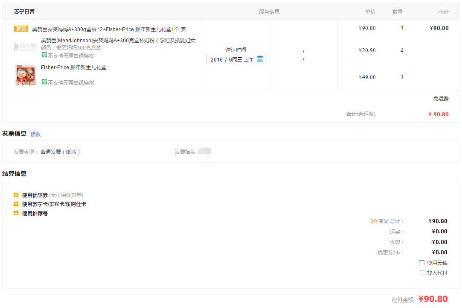Viewport: 462px width, 308px height.
Task: Click the green no-return icon under Fisher-Price gift box
Action: (x=44, y=82)
